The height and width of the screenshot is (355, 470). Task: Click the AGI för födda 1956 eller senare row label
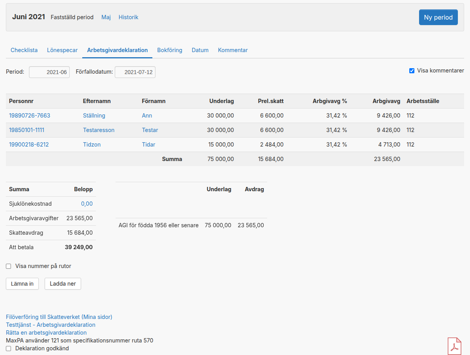pyautogui.click(x=159, y=225)
